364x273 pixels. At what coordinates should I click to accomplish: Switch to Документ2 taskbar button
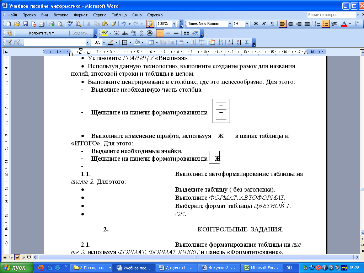219,268
